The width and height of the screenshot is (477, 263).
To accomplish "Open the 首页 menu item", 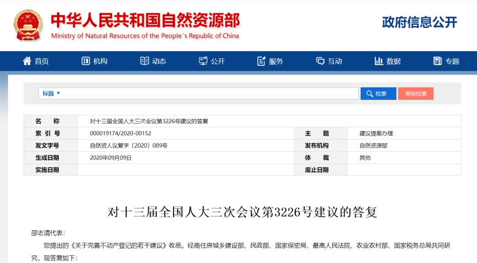I will 42,61.
